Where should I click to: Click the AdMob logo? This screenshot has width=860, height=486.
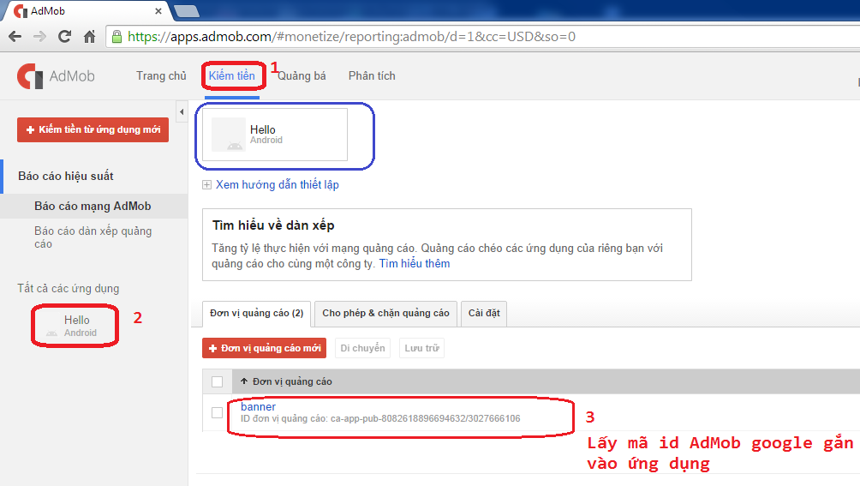56,75
